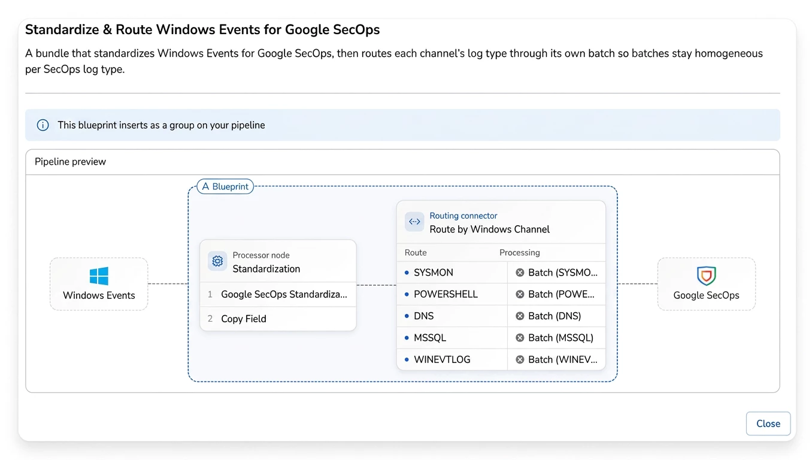Click the Batch (SYSMO... processor icon
The image size is (812, 460).
click(520, 273)
